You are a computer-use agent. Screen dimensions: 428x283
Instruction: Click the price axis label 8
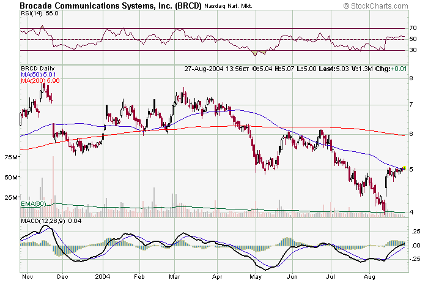click(411, 78)
